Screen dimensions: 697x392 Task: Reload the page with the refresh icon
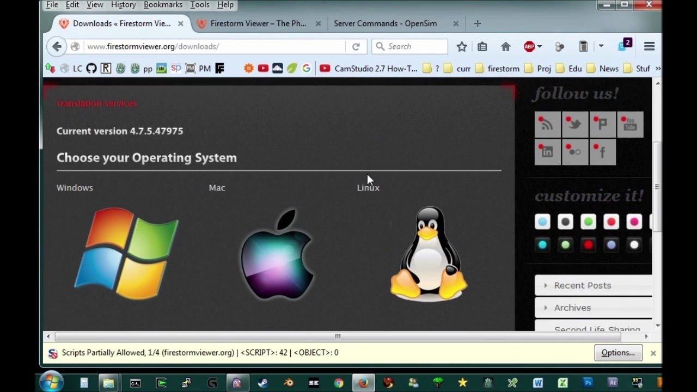click(356, 47)
